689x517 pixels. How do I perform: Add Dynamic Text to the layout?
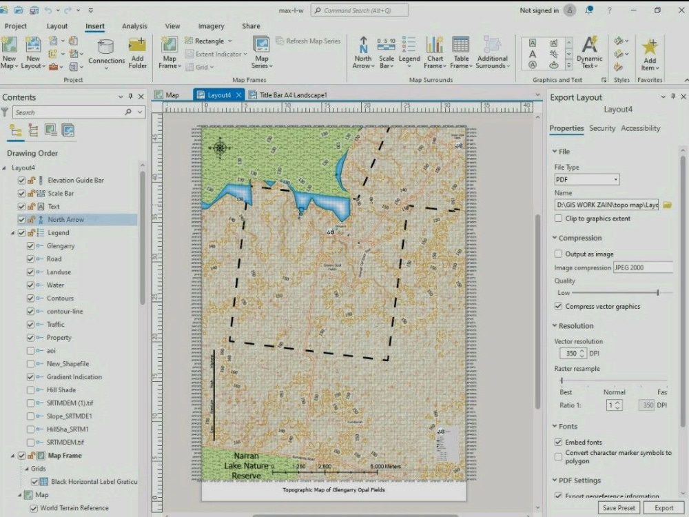point(589,52)
